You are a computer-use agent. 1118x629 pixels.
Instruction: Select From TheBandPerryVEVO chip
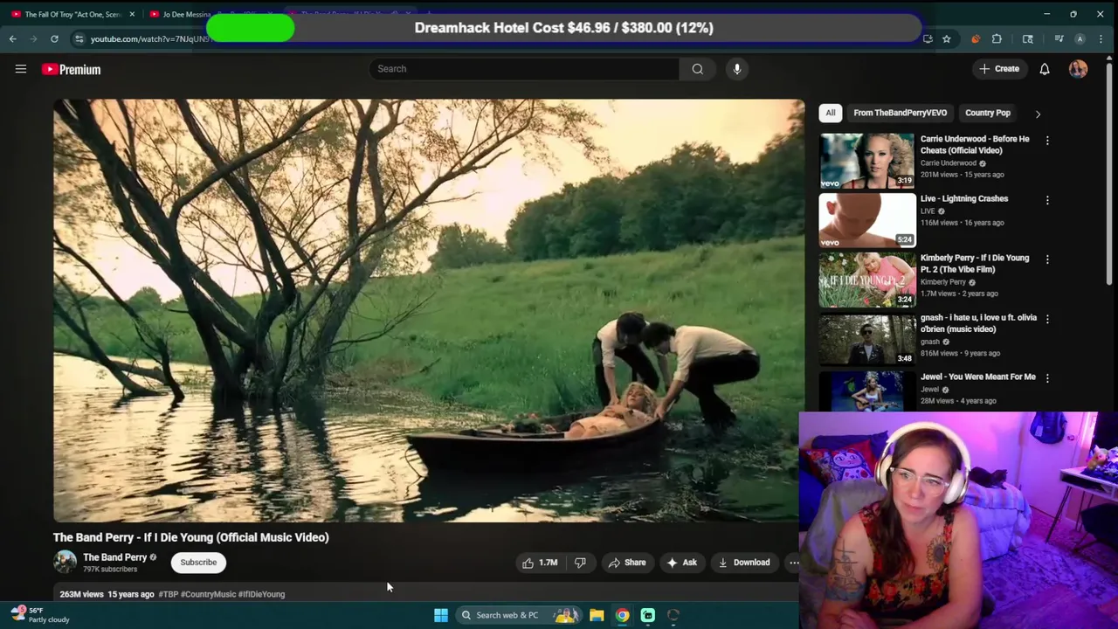point(900,113)
